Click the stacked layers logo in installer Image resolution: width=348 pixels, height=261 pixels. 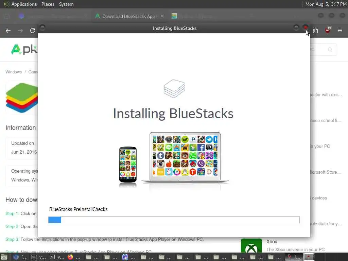point(174,89)
